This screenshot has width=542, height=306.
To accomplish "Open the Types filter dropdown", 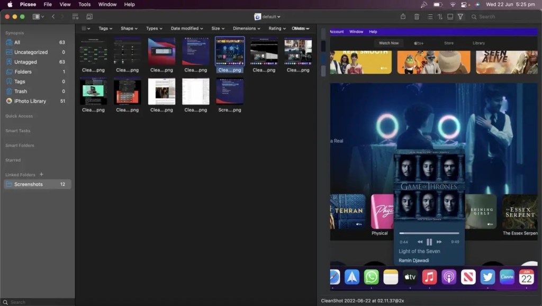I will 154,29.
